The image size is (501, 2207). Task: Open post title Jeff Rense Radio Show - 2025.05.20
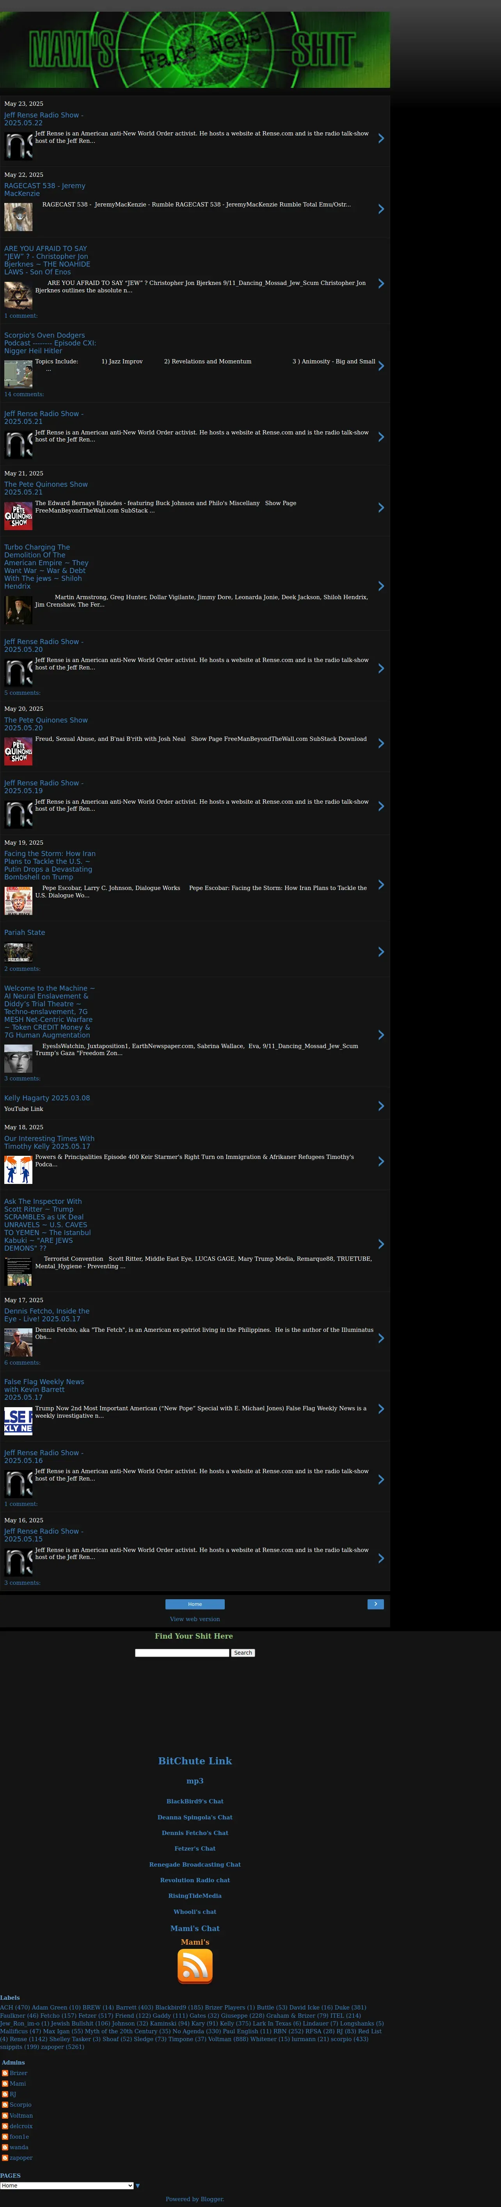(x=44, y=645)
